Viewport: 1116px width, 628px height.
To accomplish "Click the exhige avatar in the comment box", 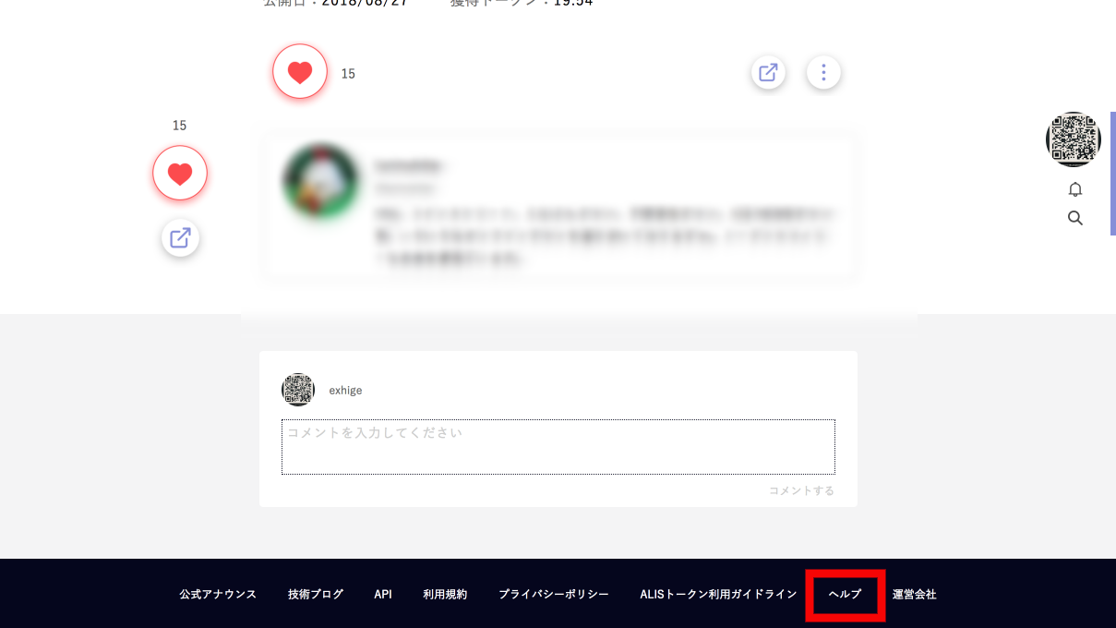I will 298,390.
